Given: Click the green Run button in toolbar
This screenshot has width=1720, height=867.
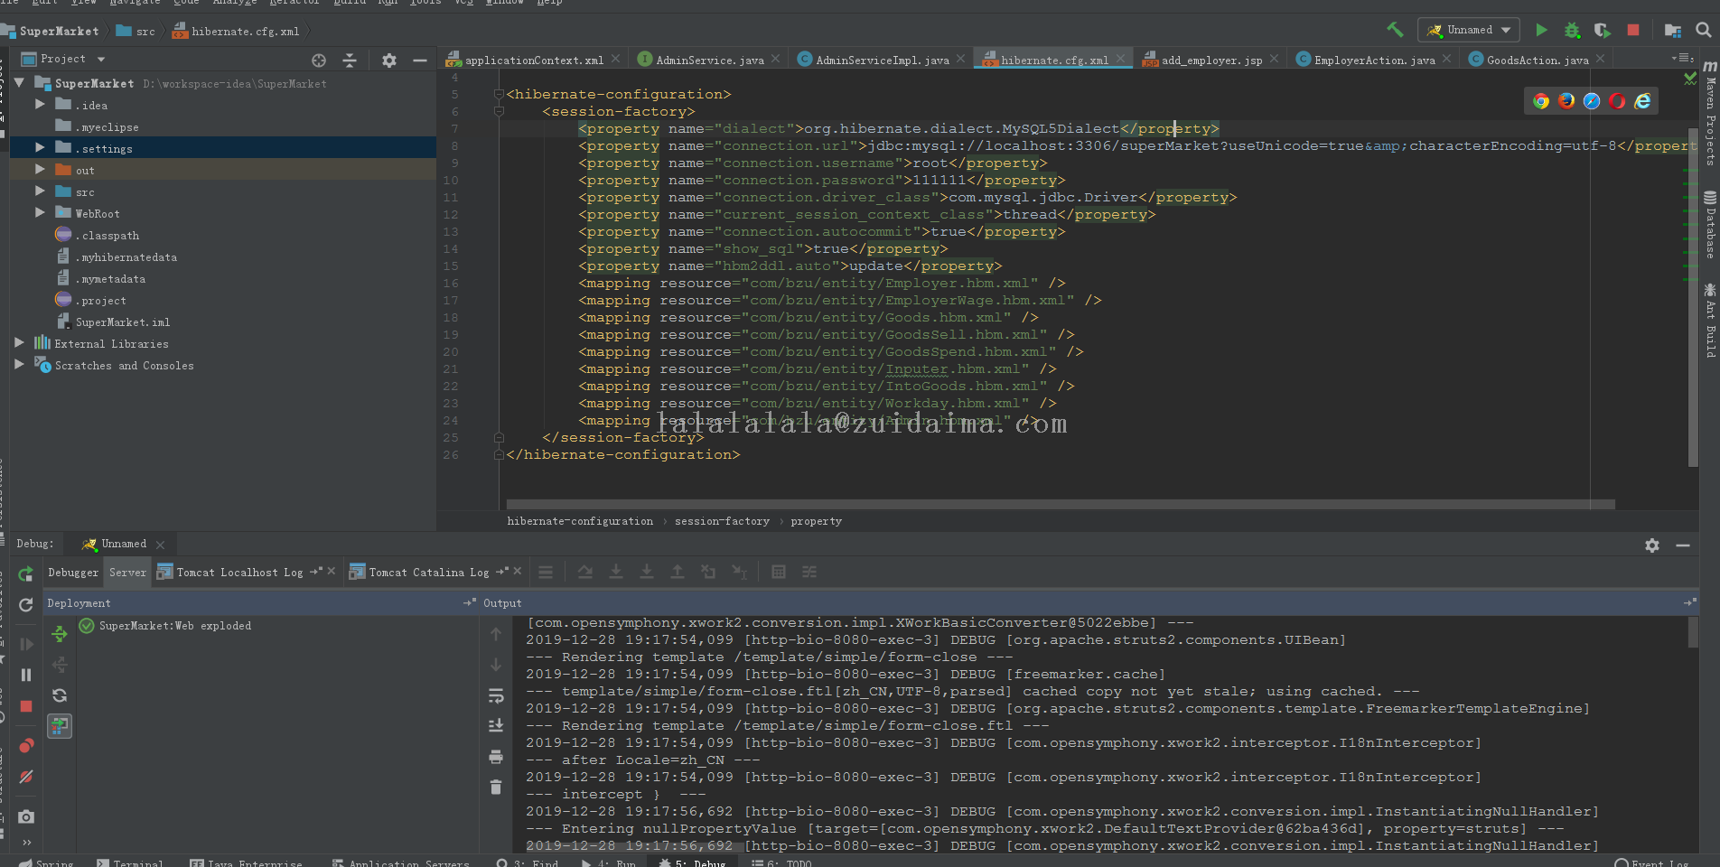Looking at the screenshot, I should [1541, 30].
